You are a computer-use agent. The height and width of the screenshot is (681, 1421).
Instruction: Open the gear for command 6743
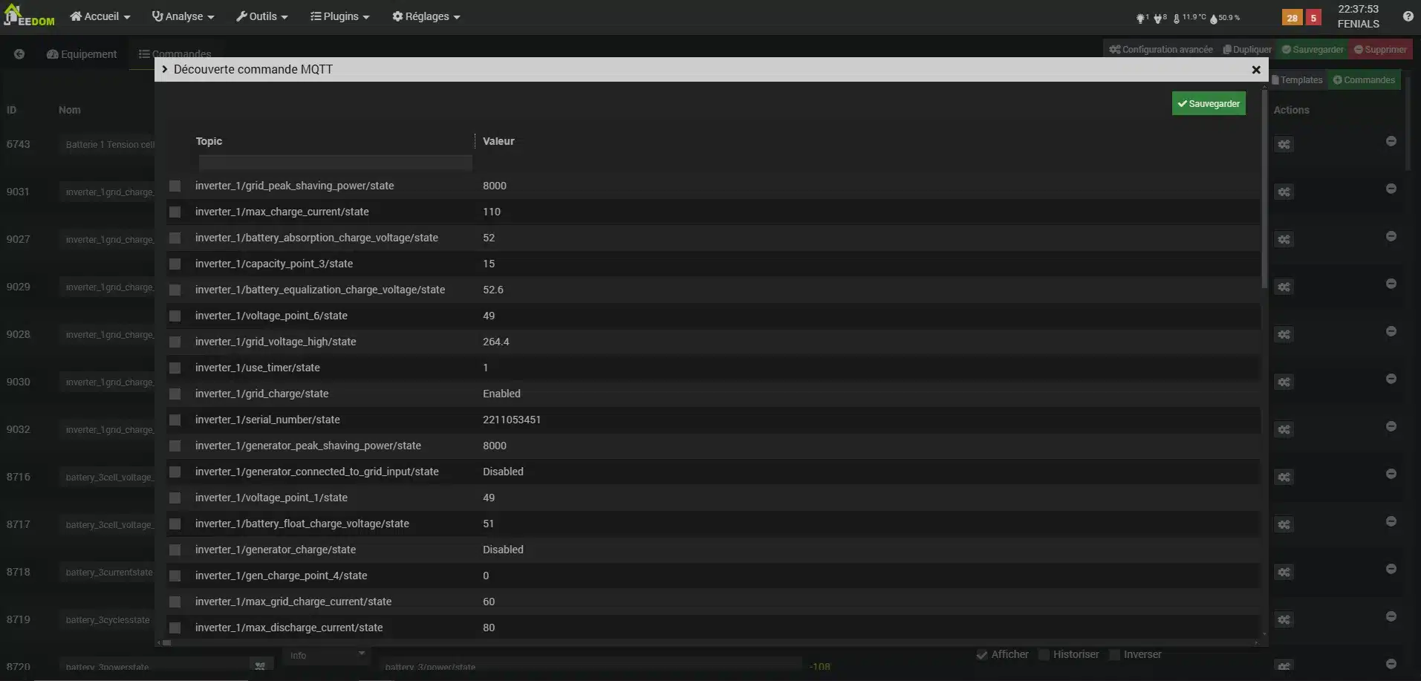[1284, 144]
